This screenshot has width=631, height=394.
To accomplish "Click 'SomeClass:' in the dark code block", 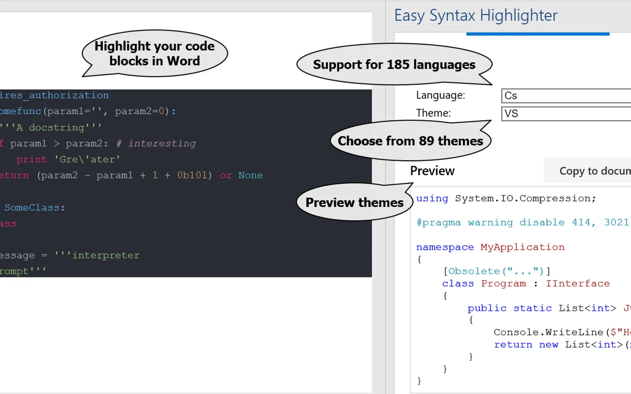I will tap(34, 207).
